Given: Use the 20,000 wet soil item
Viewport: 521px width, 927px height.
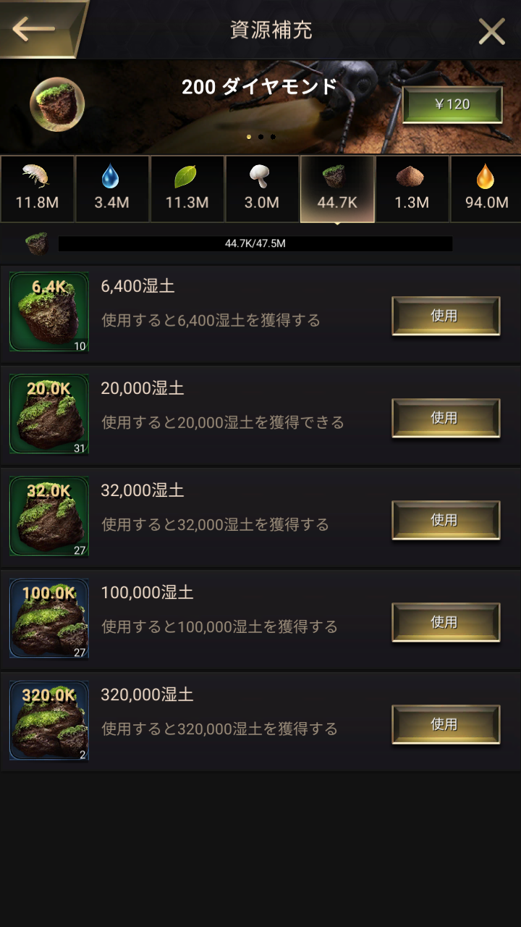Looking at the screenshot, I should [x=446, y=418].
